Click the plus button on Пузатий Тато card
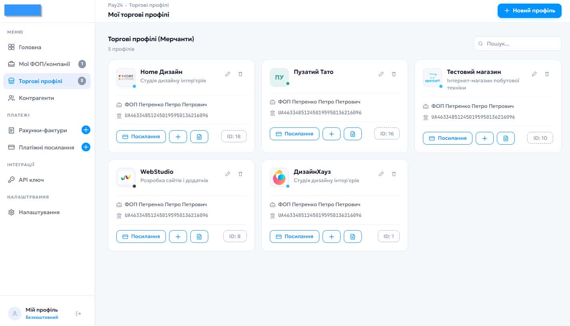 tap(331, 134)
